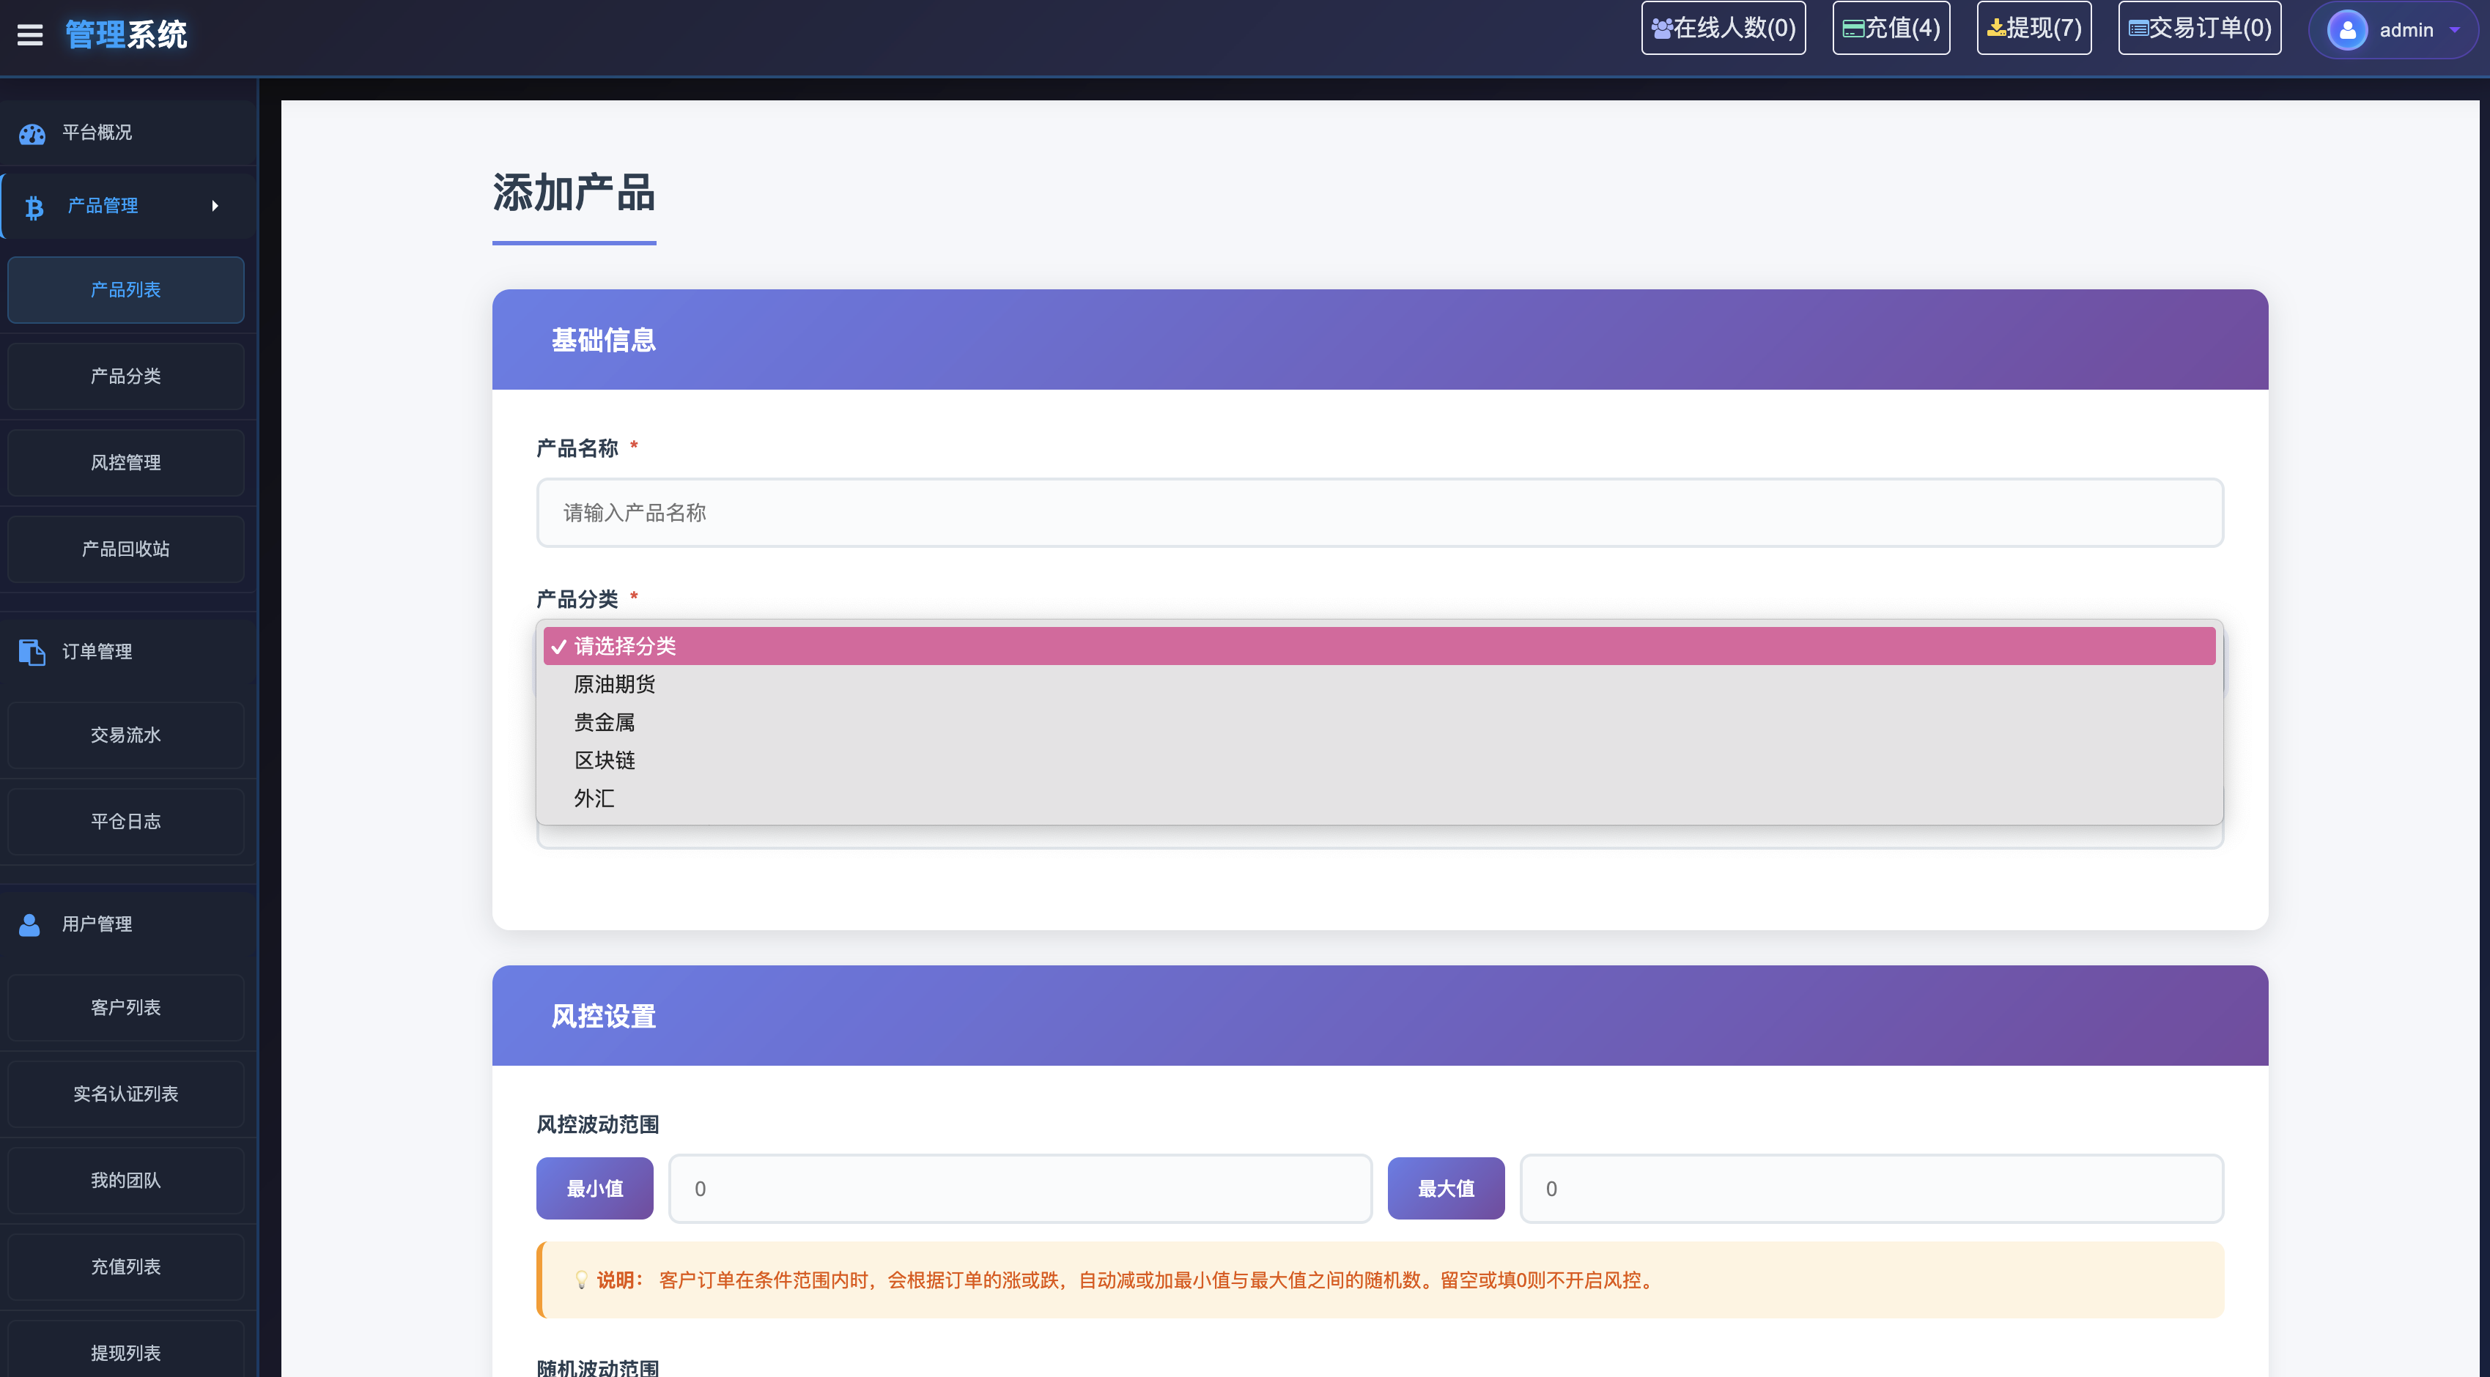Focus the 产品名称 input field
The width and height of the screenshot is (2490, 1377).
tap(1379, 512)
